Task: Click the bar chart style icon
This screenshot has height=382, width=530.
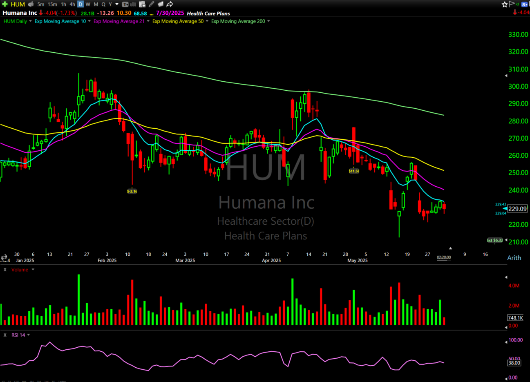Action: pyautogui.click(x=133, y=4)
